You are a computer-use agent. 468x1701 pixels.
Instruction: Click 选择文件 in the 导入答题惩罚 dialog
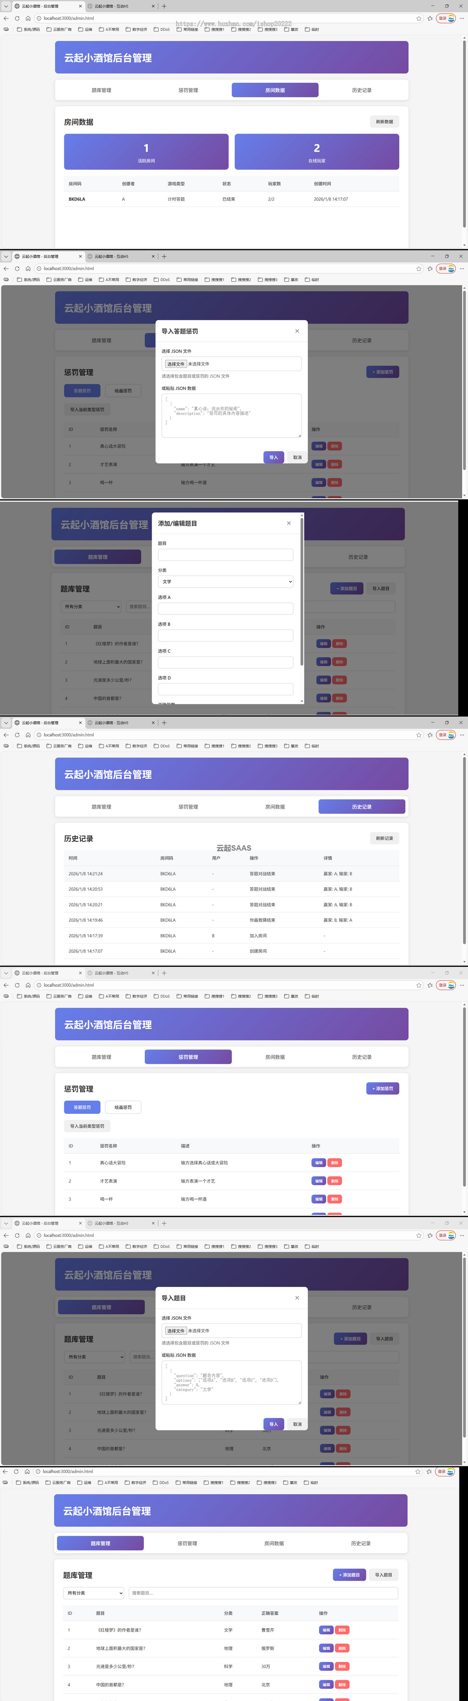coord(176,364)
